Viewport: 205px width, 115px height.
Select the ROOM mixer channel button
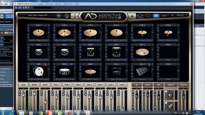148,85
